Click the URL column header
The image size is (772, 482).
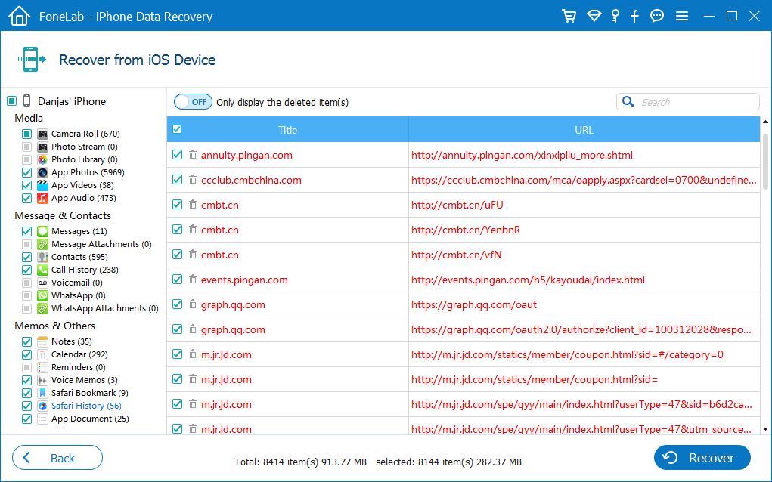[x=584, y=130]
